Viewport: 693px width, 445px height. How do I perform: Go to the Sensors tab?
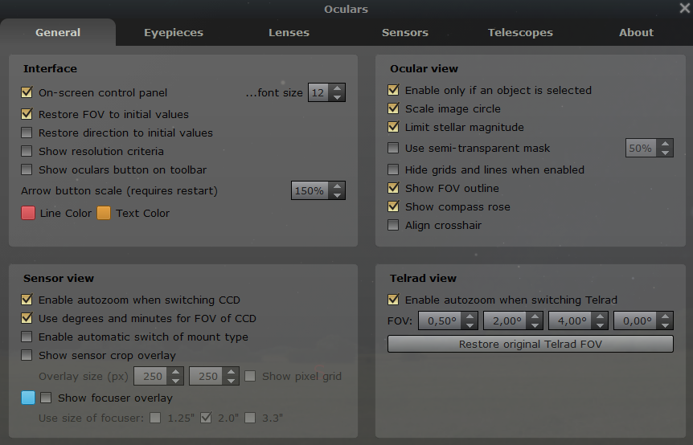(x=404, y=33)
